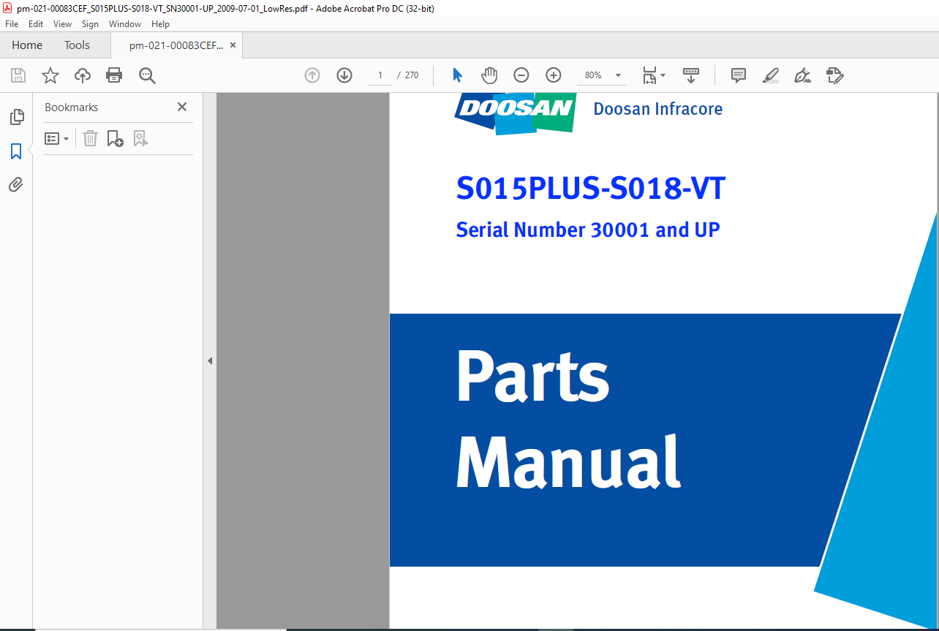
Task: Click the page number input field
Action: (x=380, y=75)
